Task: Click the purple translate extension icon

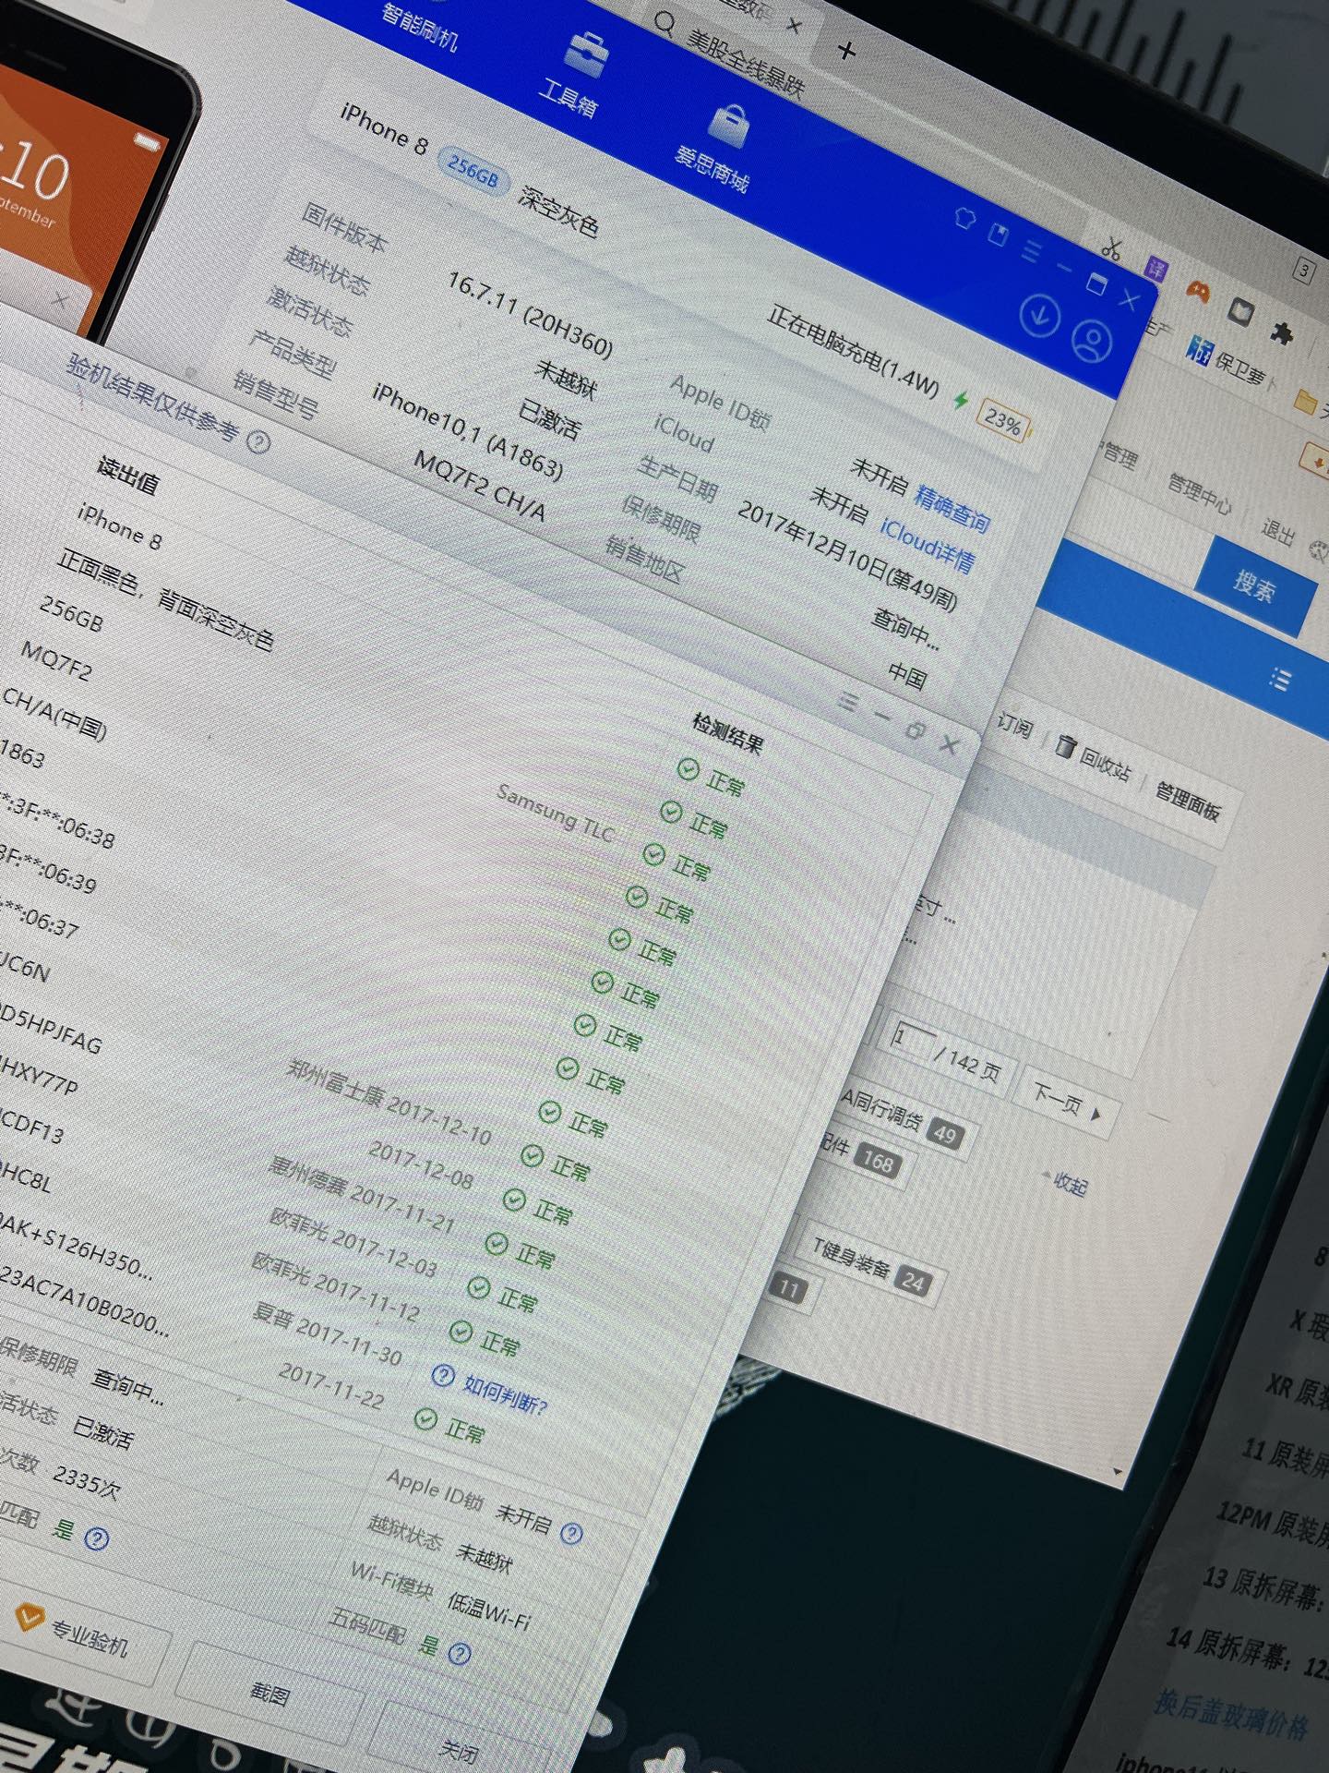Action: pyautogui.click(x=1156, y=269)
